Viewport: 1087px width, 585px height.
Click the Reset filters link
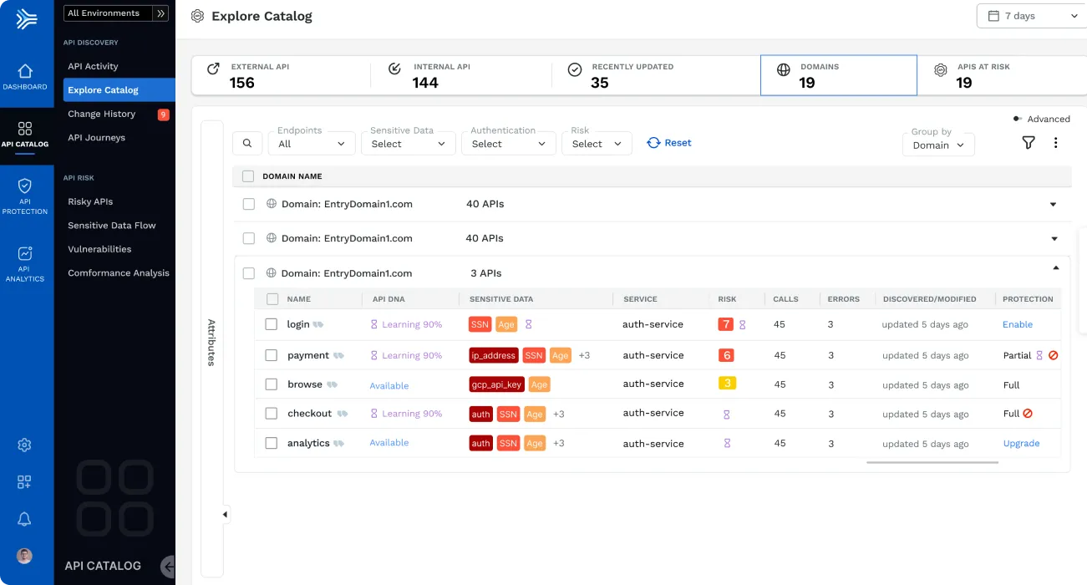(x=669, y=143)
